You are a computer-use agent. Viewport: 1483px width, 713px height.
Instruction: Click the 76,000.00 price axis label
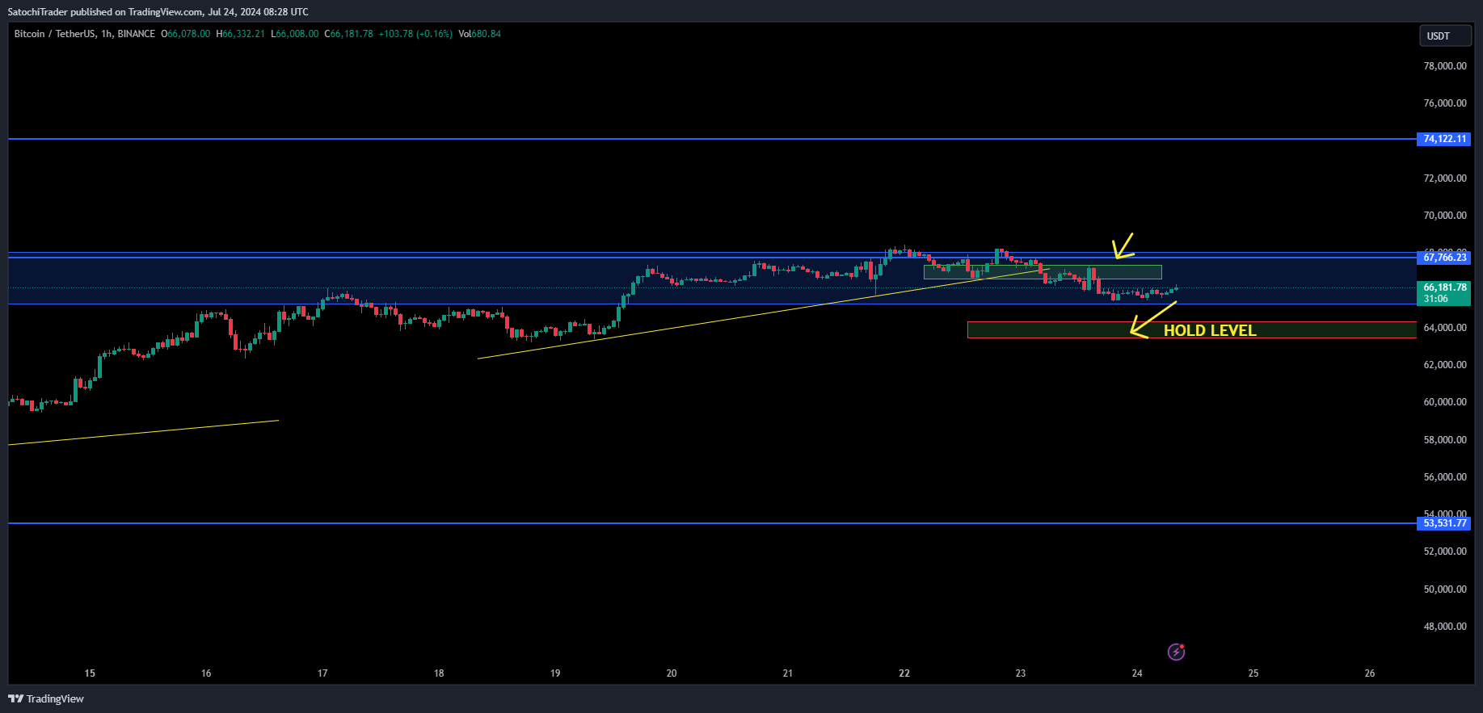pyautogui.click(x=1445, y=103)
